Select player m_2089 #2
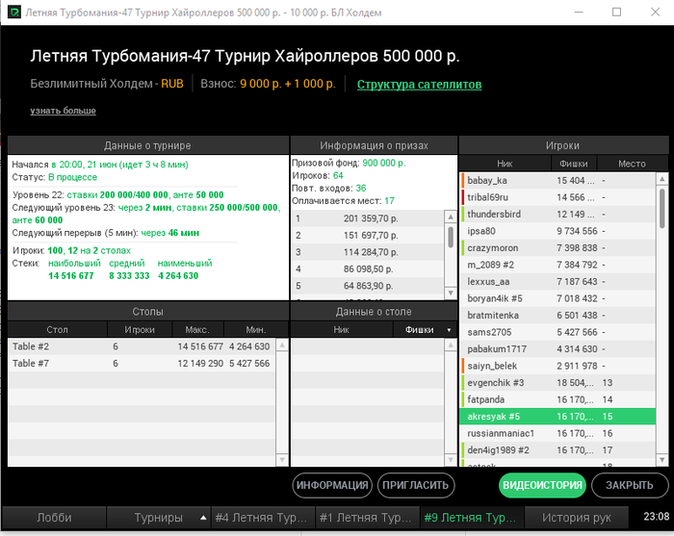The image size is (674, 536). (557, 265)
